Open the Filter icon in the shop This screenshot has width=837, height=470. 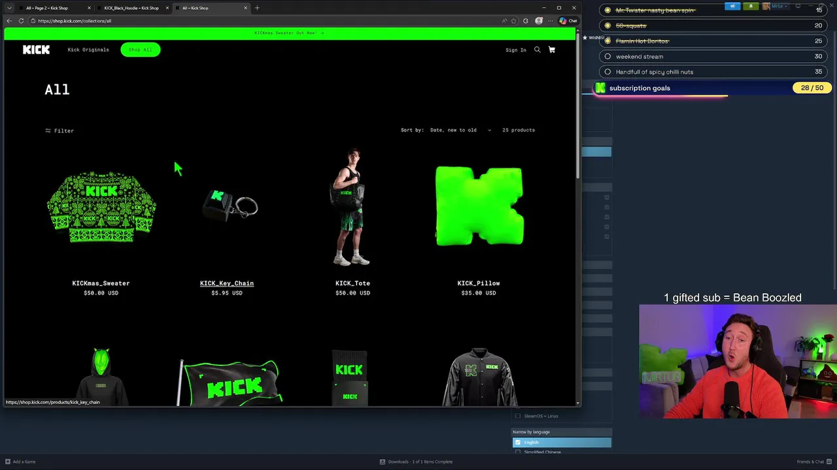click(x=48, y=131)
